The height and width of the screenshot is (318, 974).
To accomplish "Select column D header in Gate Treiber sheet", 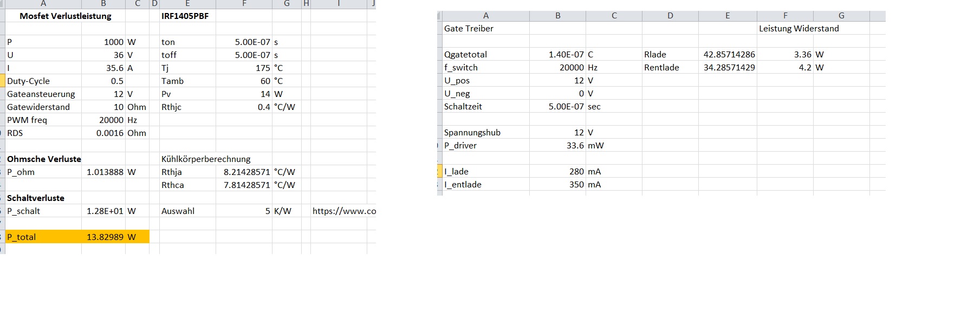I will (x=670, y=16).
